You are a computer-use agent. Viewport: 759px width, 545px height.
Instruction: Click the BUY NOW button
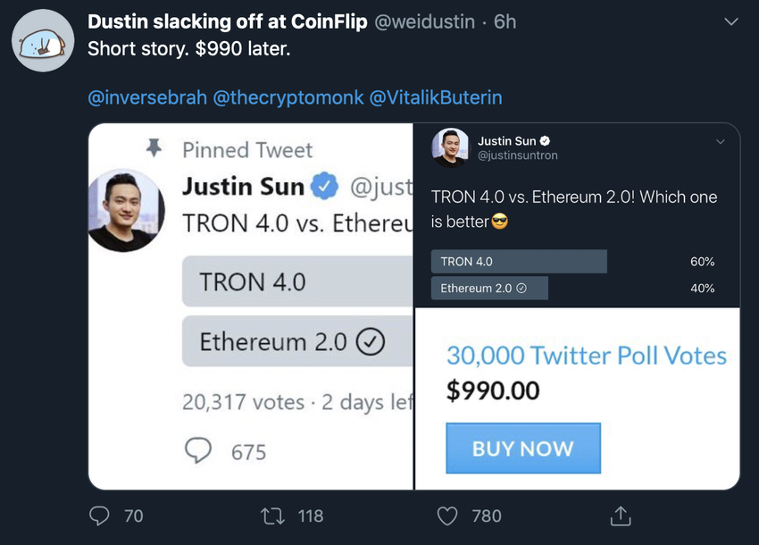(x=523, y=449)
